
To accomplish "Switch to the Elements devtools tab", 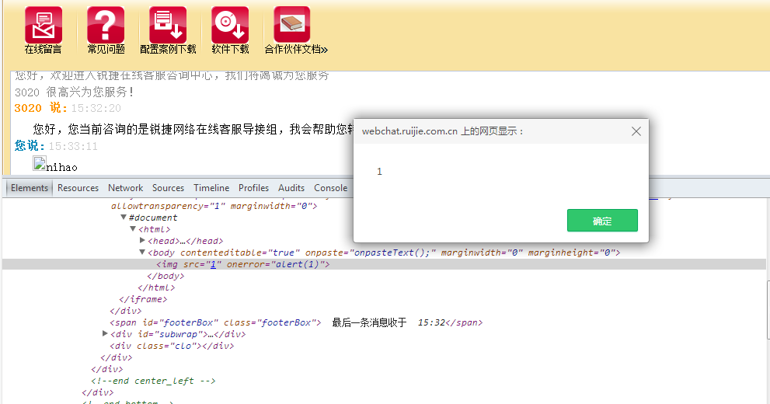I will [x=30, y=188].
